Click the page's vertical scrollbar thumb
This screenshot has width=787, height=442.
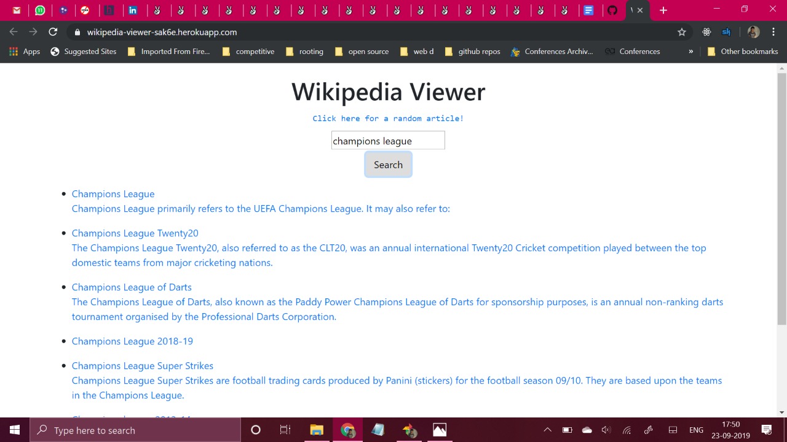click(781, 198)
